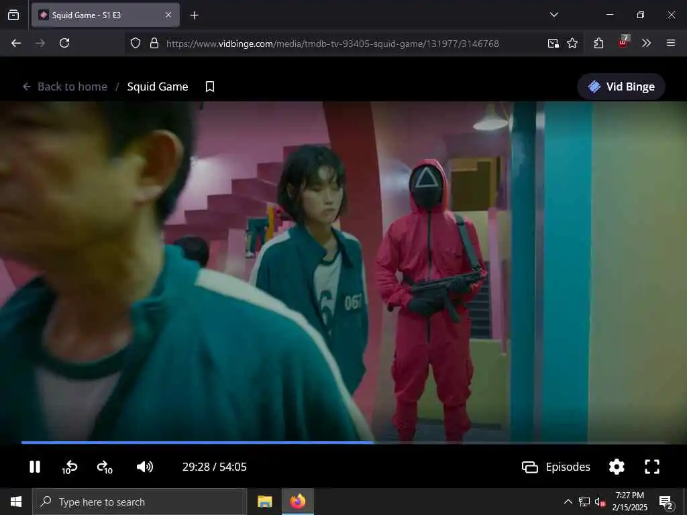This screenshot has width=687, height=515.
Task: Click the Squid Game title text
Action: point(157,87)
